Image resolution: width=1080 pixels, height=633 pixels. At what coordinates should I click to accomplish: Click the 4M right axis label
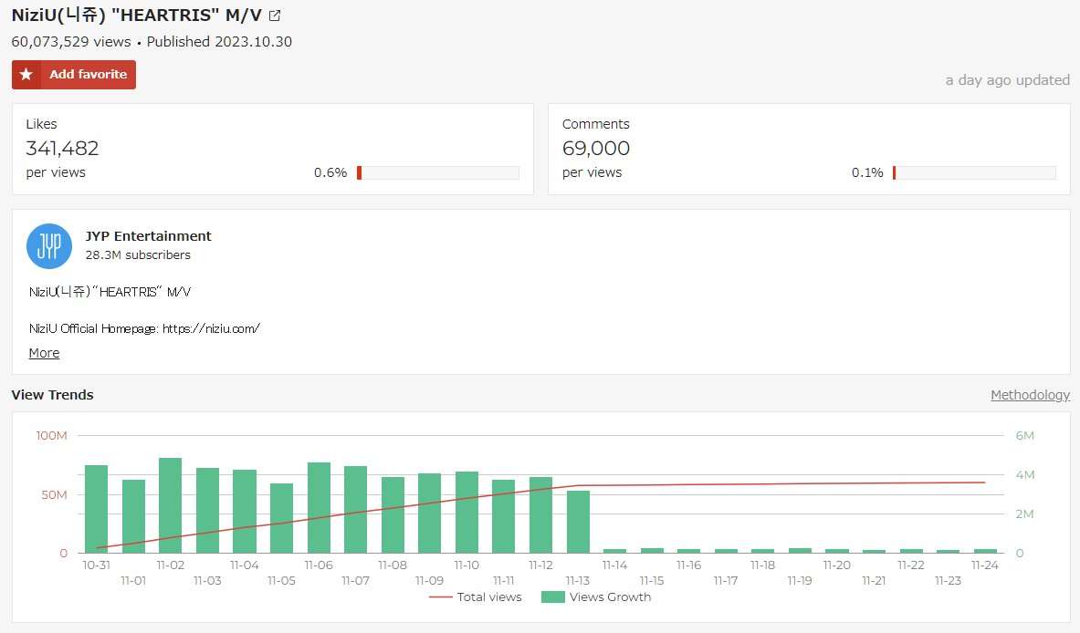tap(1025, 474)
